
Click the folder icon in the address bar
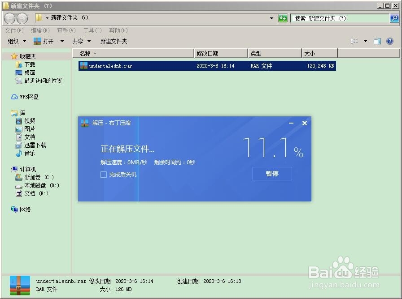coord(39,17)
